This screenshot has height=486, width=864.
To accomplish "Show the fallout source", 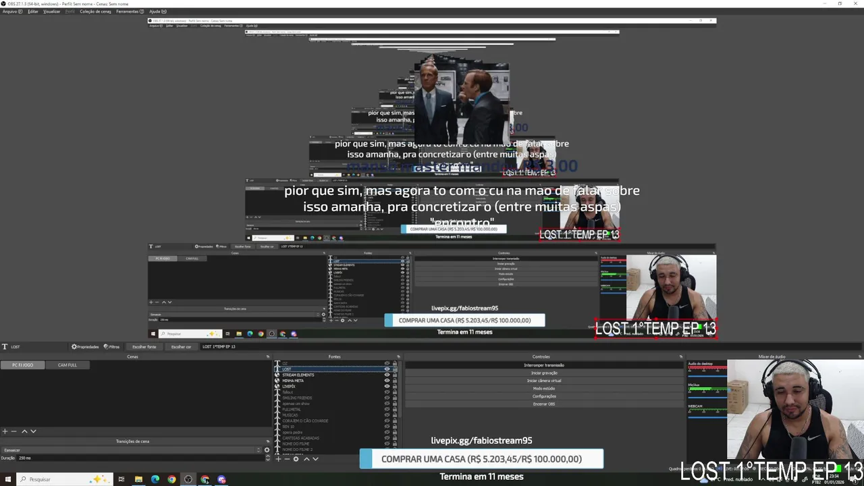I will coord(387,392).
